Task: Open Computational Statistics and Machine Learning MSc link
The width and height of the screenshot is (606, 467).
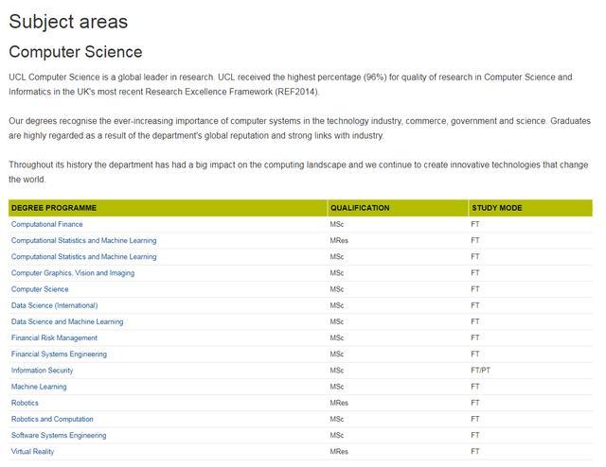Action: pos(84,256)
